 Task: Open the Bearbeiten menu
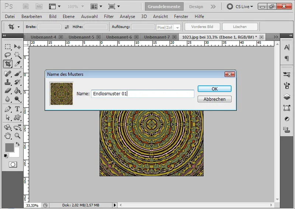32,17
